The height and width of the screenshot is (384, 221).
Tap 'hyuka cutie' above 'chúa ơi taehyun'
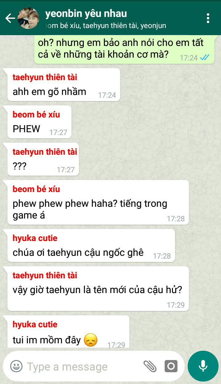pyautogui.click(x=35, y=238)
